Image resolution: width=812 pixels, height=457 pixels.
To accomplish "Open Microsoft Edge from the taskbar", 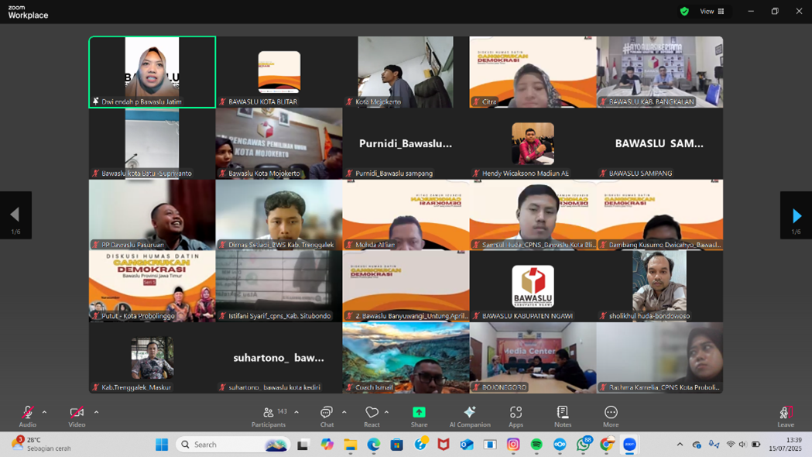I will [x=374, y=445].
